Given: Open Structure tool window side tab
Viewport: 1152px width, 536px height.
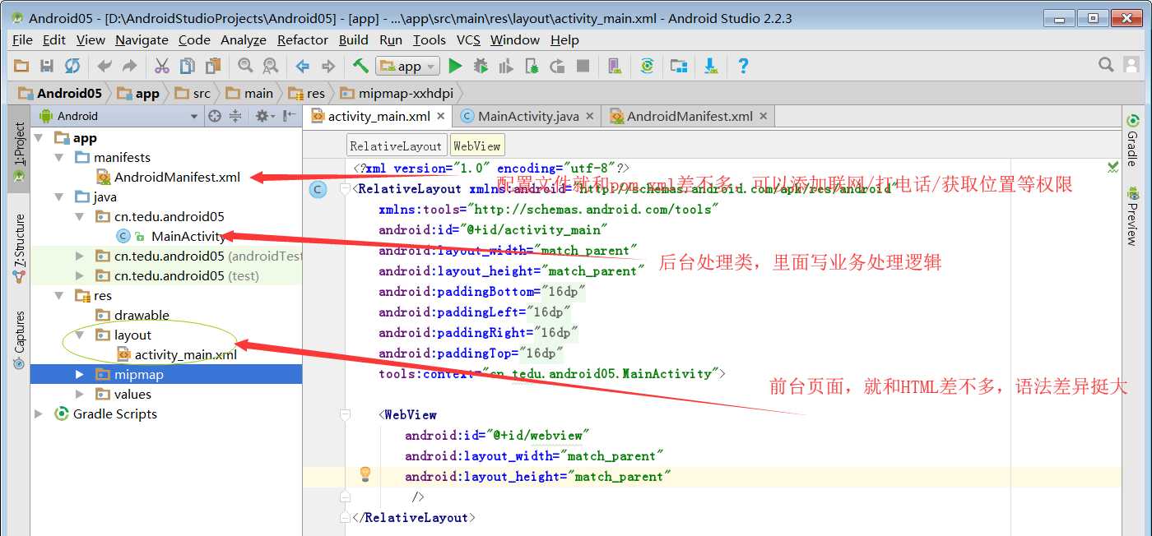Looking at the screenshot, I should (18, 247).
